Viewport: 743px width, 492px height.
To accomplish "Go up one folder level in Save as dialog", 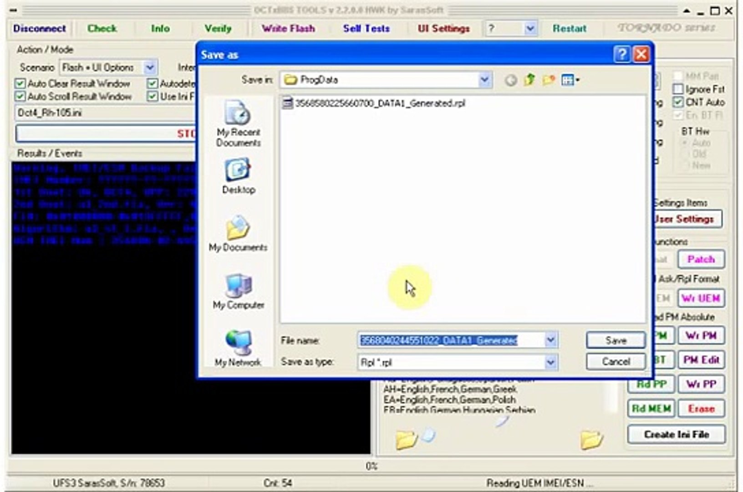I will click(529, 80).
